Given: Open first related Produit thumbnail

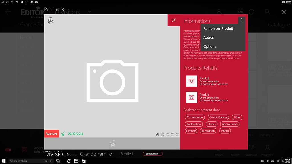Looking at the screenshot, I should pos(192,81).
